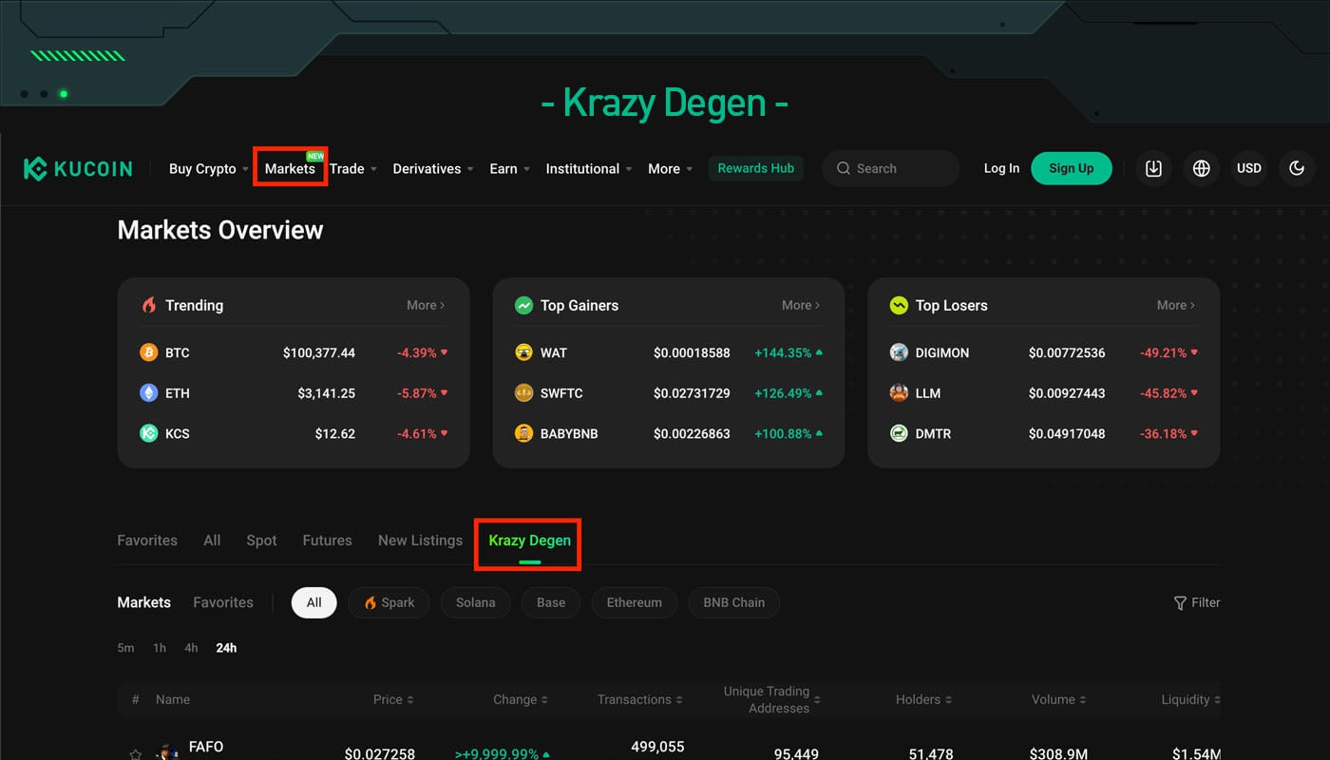The image size is (1330, 760).
Task: Switch to the New Listings tab
Action: [x=420, y=541]
